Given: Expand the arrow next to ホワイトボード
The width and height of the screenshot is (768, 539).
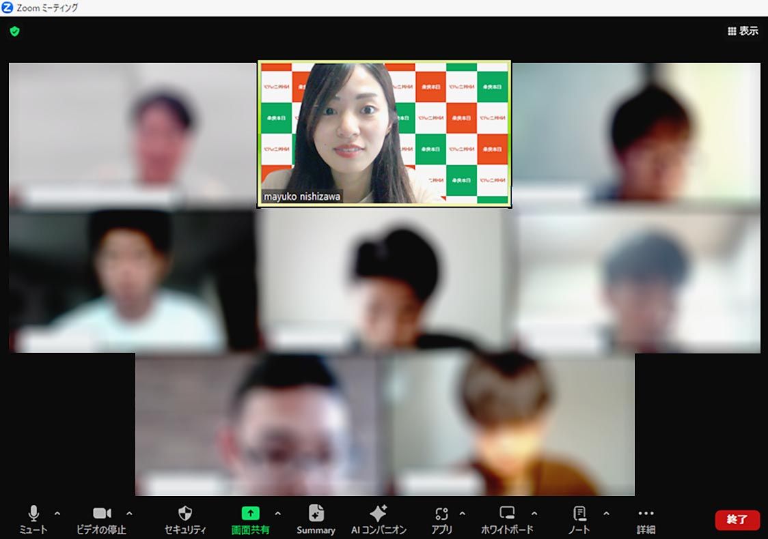Looking at the screenshot, I should [534, 514].
